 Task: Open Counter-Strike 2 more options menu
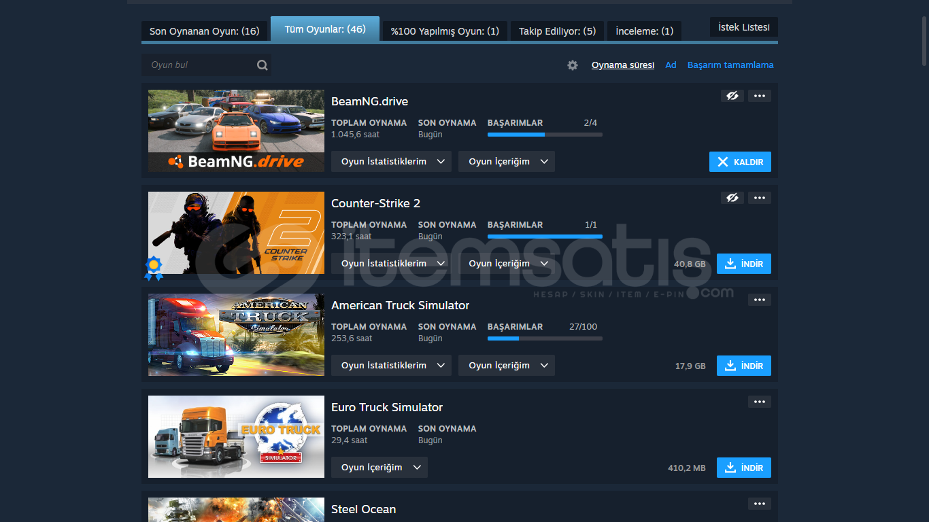(x=760, y=198)
